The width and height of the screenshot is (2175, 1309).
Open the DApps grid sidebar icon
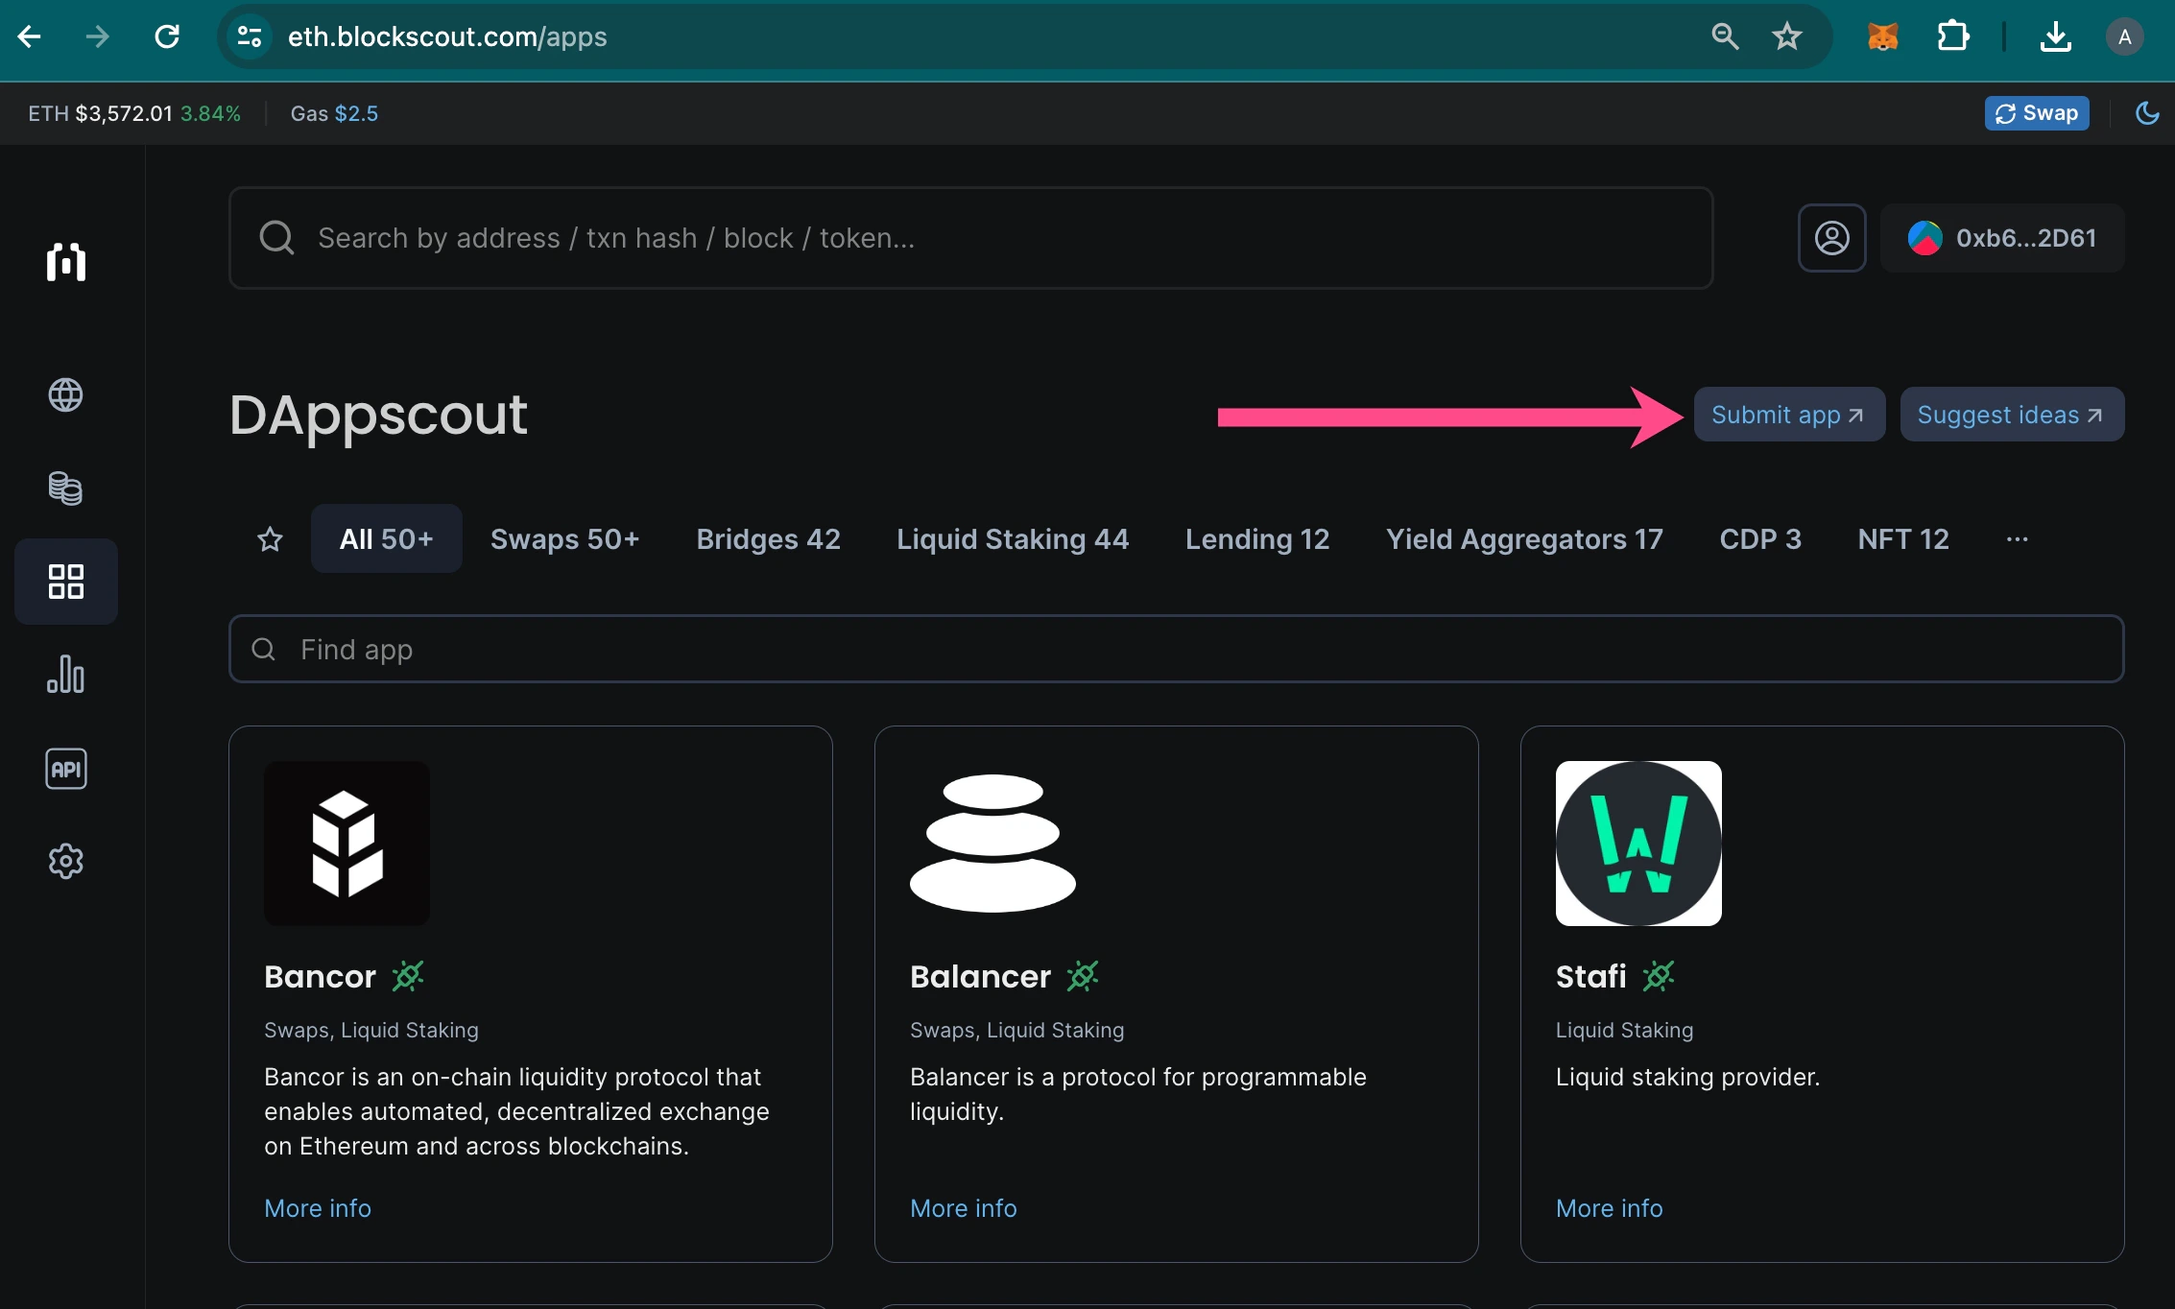65,582
